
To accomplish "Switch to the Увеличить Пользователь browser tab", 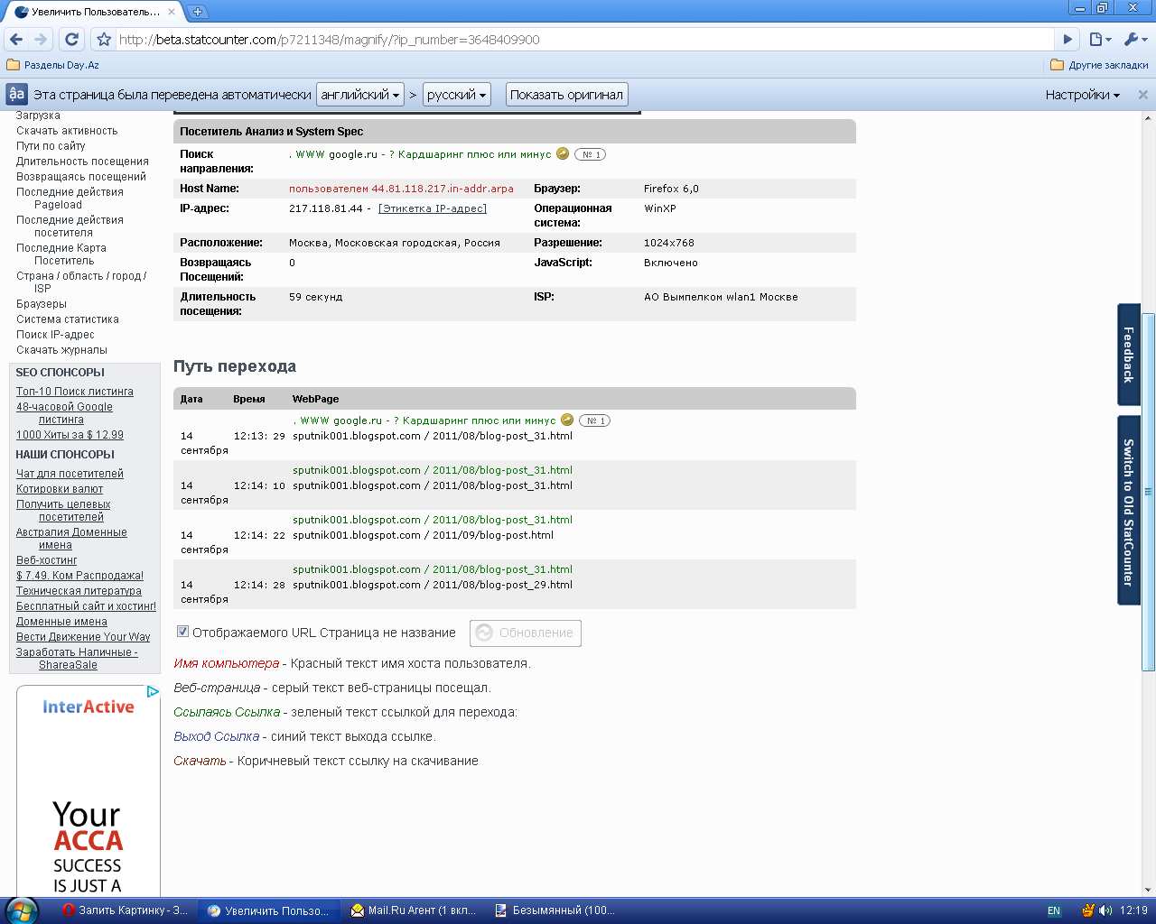I will (x=94, y=13).
